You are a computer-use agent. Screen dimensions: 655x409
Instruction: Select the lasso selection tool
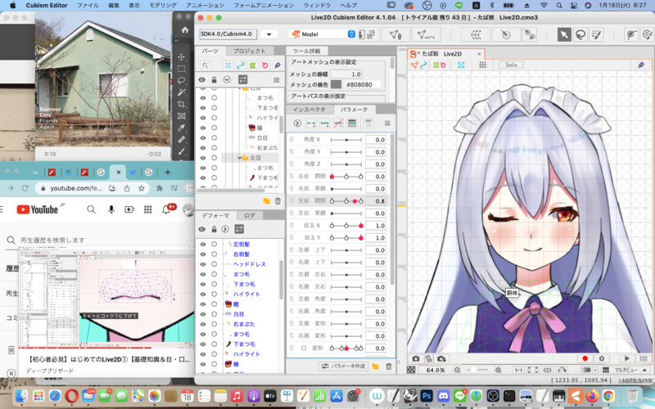coord(580,34)
